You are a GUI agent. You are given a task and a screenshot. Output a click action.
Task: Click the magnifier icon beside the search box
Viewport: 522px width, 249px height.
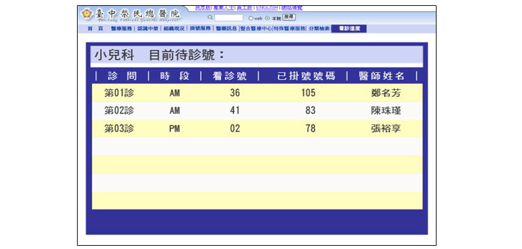(x=210, y=18)
